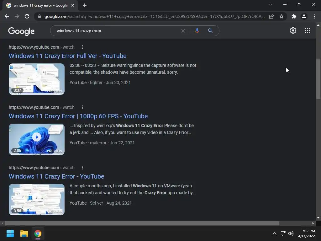Click the scroll down arrow
The height and width of the screenshot is (241, 321).
click(318, 218)
